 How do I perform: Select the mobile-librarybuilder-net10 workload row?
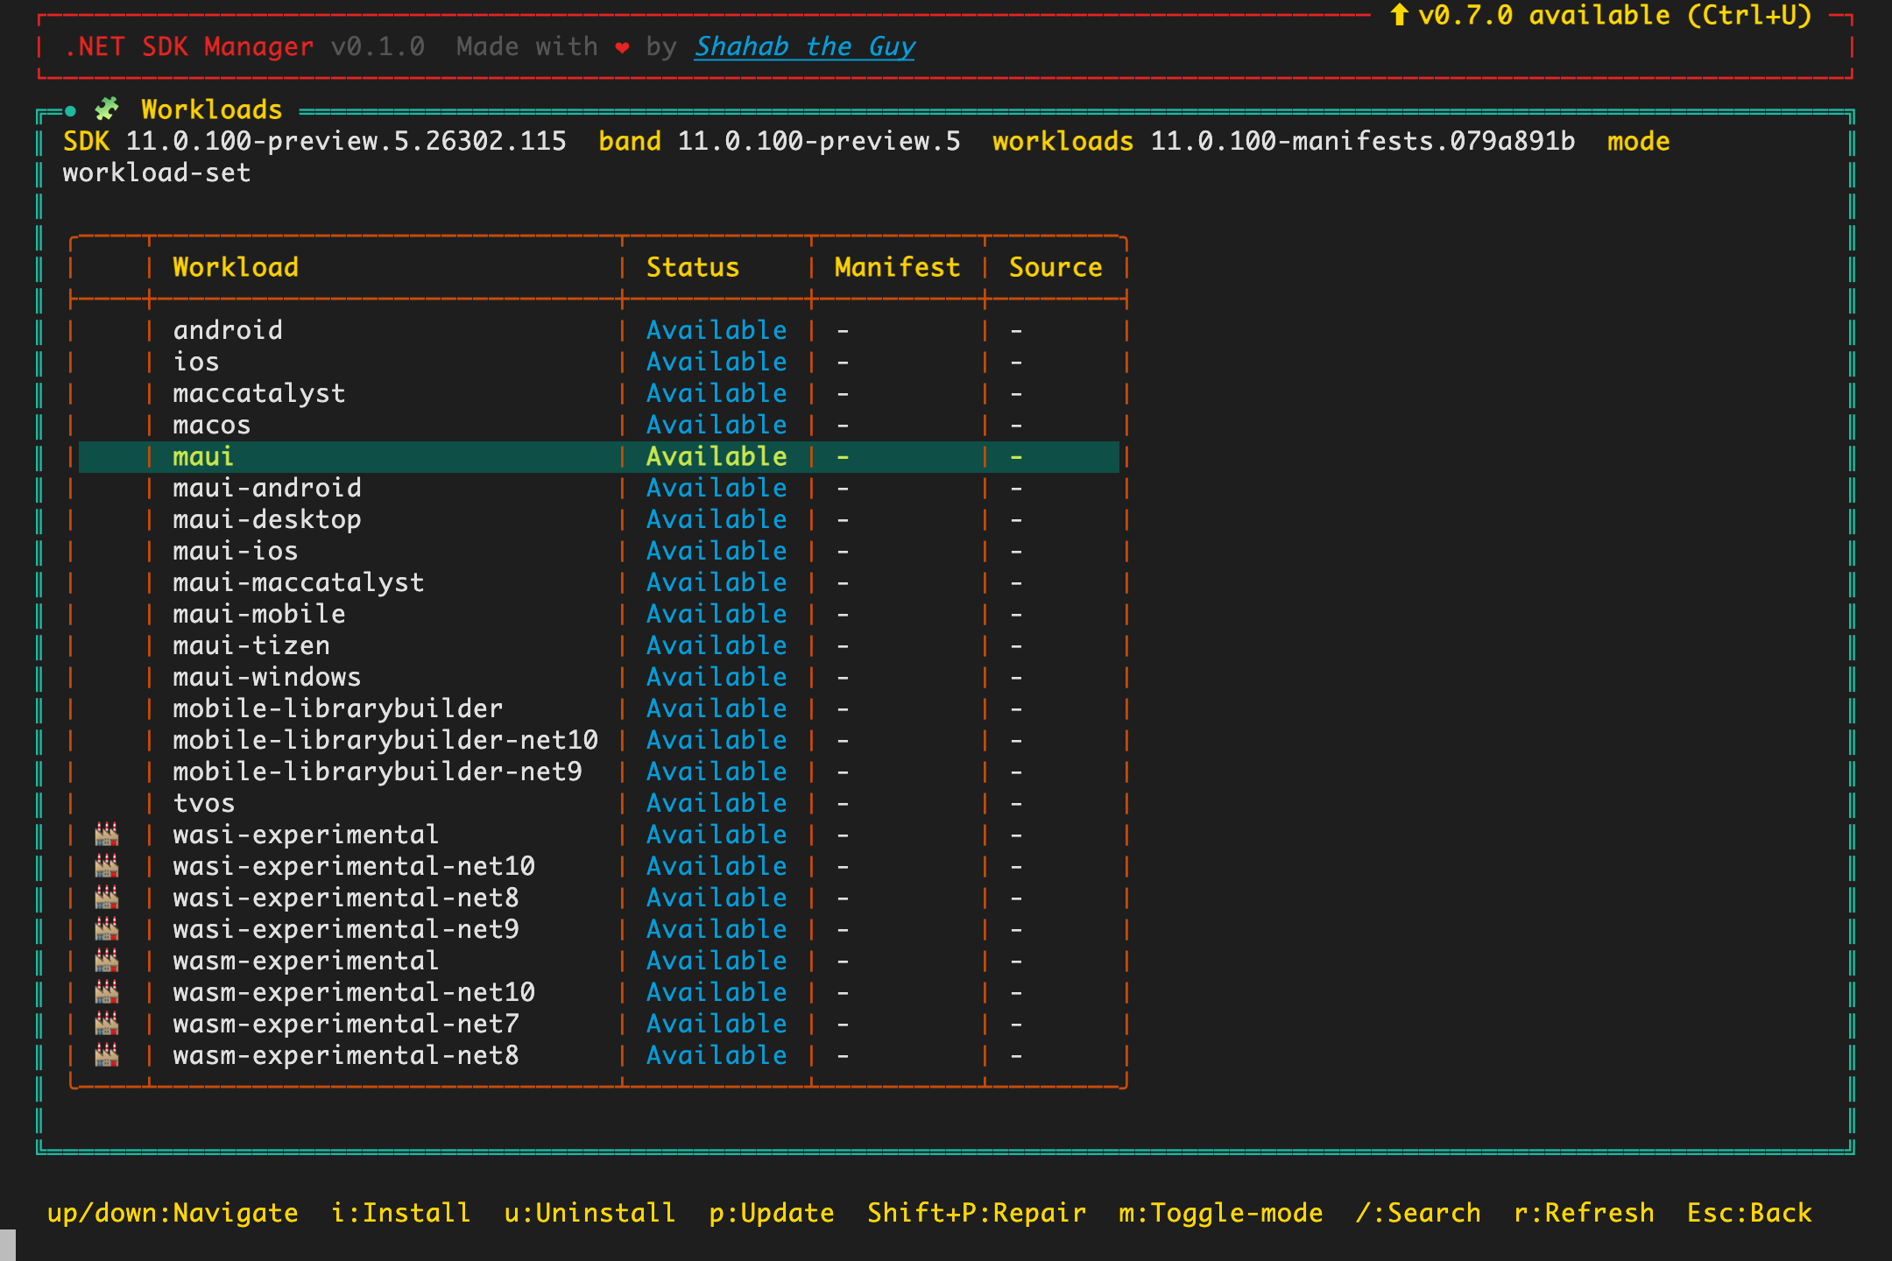coord(599,740)
